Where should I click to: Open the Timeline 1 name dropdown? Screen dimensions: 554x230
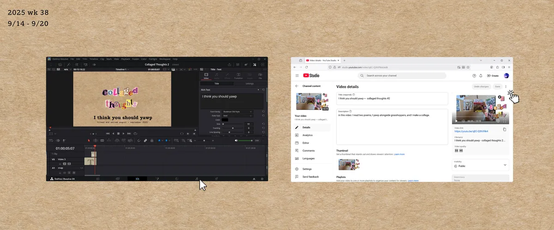[x=121, y=70]
